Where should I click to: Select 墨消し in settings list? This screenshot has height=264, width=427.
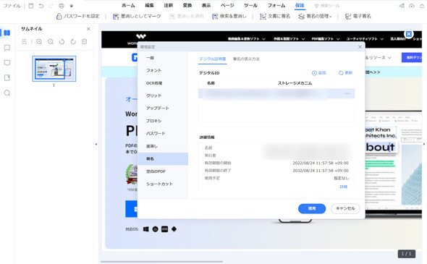pyautogui.click(x=163, y=146)
